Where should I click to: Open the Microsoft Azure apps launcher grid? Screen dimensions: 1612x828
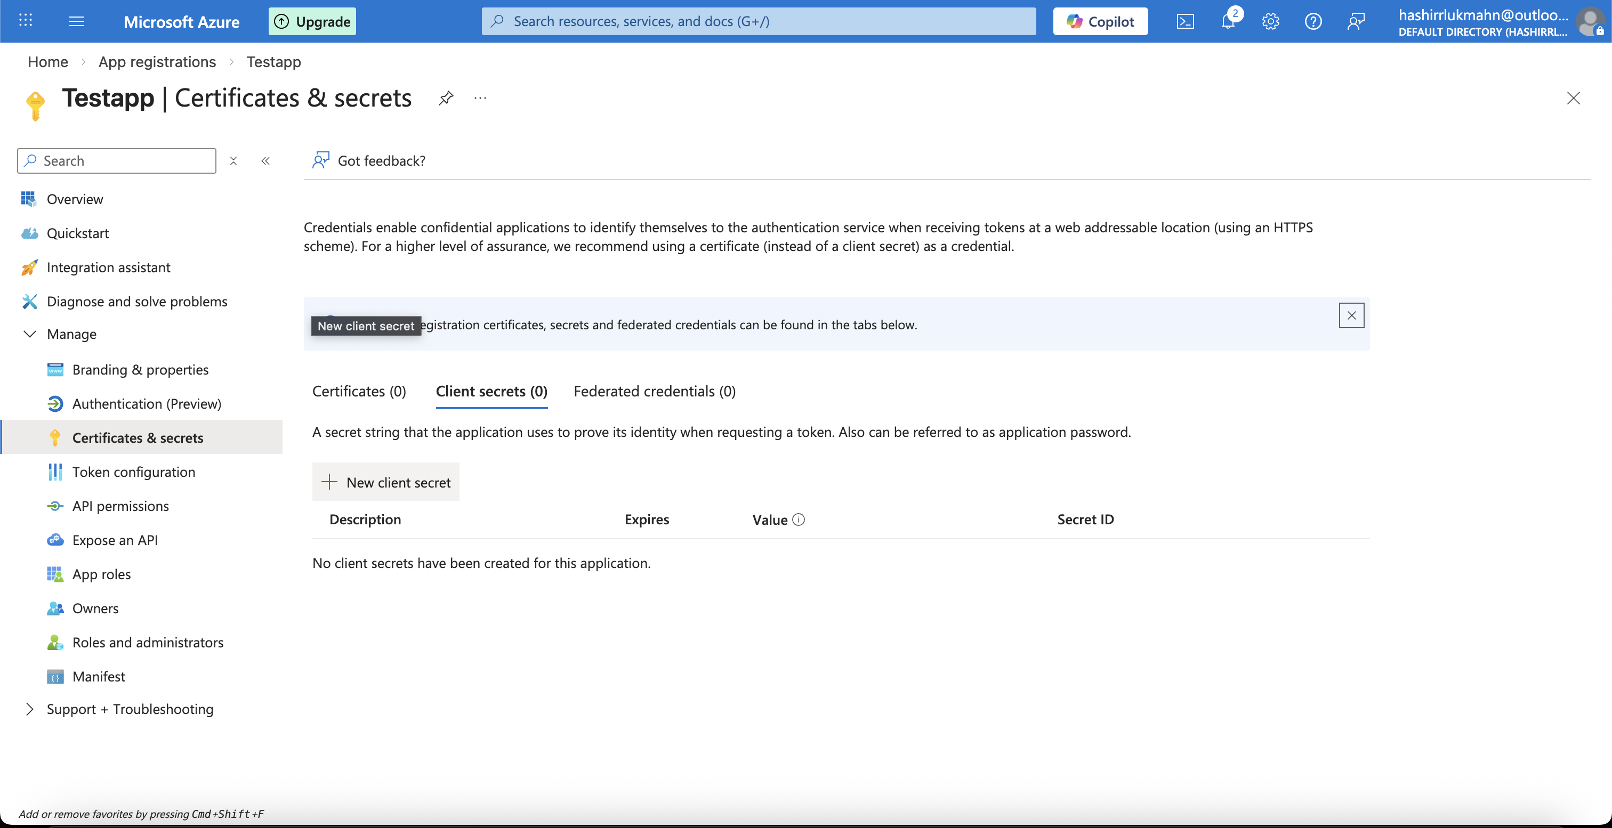[x=25, y=21]
